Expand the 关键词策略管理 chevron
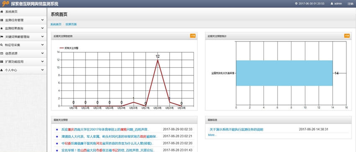The height and width of the screenshot is (152, 356). [42, 36]
